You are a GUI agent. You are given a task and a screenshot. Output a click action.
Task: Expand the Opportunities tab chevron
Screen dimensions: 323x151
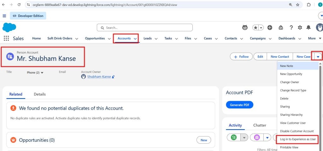click(x=109, y=39)
